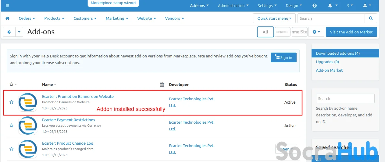Open the user account icon menu
The width and height of the screenshot is (385, 162).
367,5
